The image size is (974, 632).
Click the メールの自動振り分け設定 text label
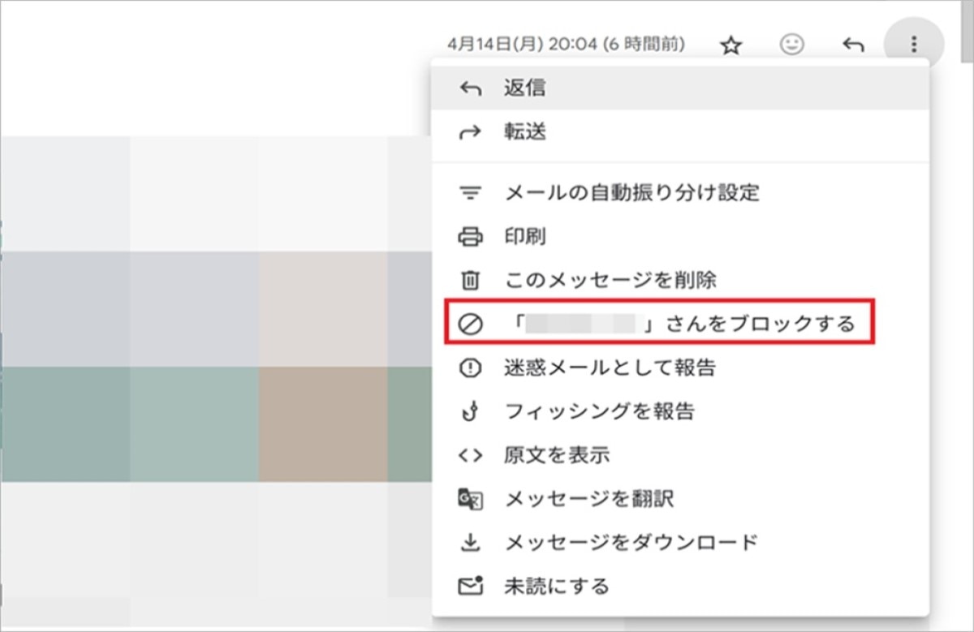(631, 194)
